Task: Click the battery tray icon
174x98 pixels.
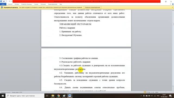Action: (149, 96)
